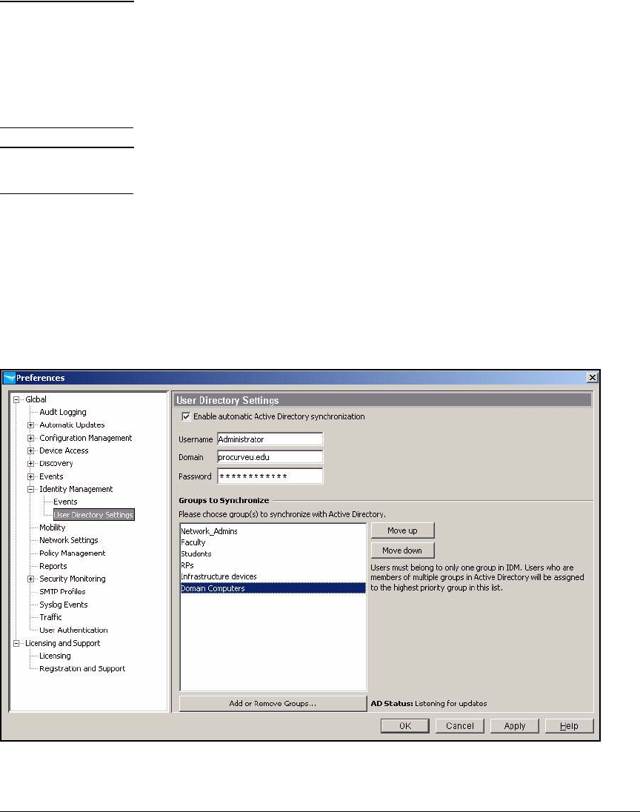The image size is (640, 812).
Task: Select Configuration Management label in tree
Action: [85, 438]
